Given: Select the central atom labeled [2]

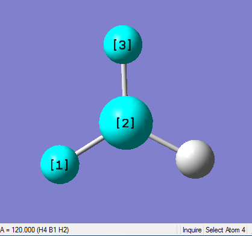Looking at the screenshot, I should point(126,123).
